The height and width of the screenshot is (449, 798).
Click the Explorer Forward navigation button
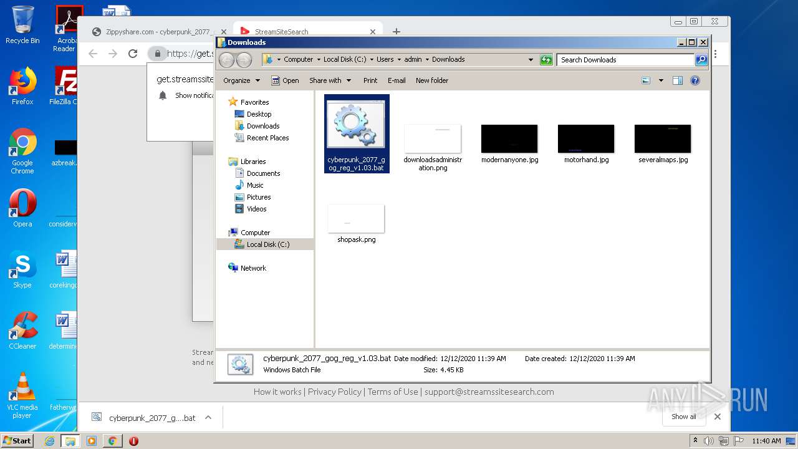[x=244, y=60]
